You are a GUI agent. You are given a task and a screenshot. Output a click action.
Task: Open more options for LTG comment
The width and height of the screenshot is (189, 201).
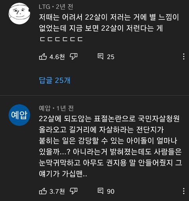point(184,57)
